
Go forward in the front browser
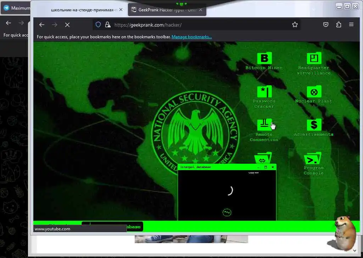[54, 25]
